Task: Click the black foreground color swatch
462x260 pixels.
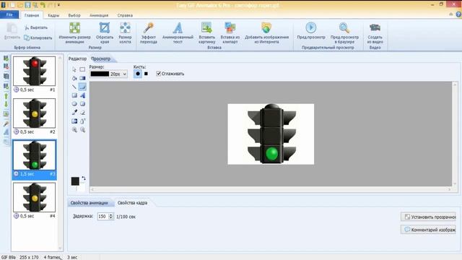Action: (x=75, y=181)
